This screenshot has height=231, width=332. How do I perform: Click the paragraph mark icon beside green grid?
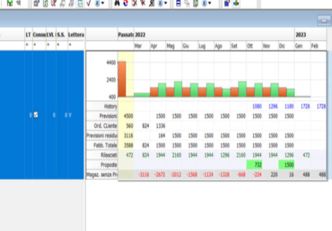[18, 3]
